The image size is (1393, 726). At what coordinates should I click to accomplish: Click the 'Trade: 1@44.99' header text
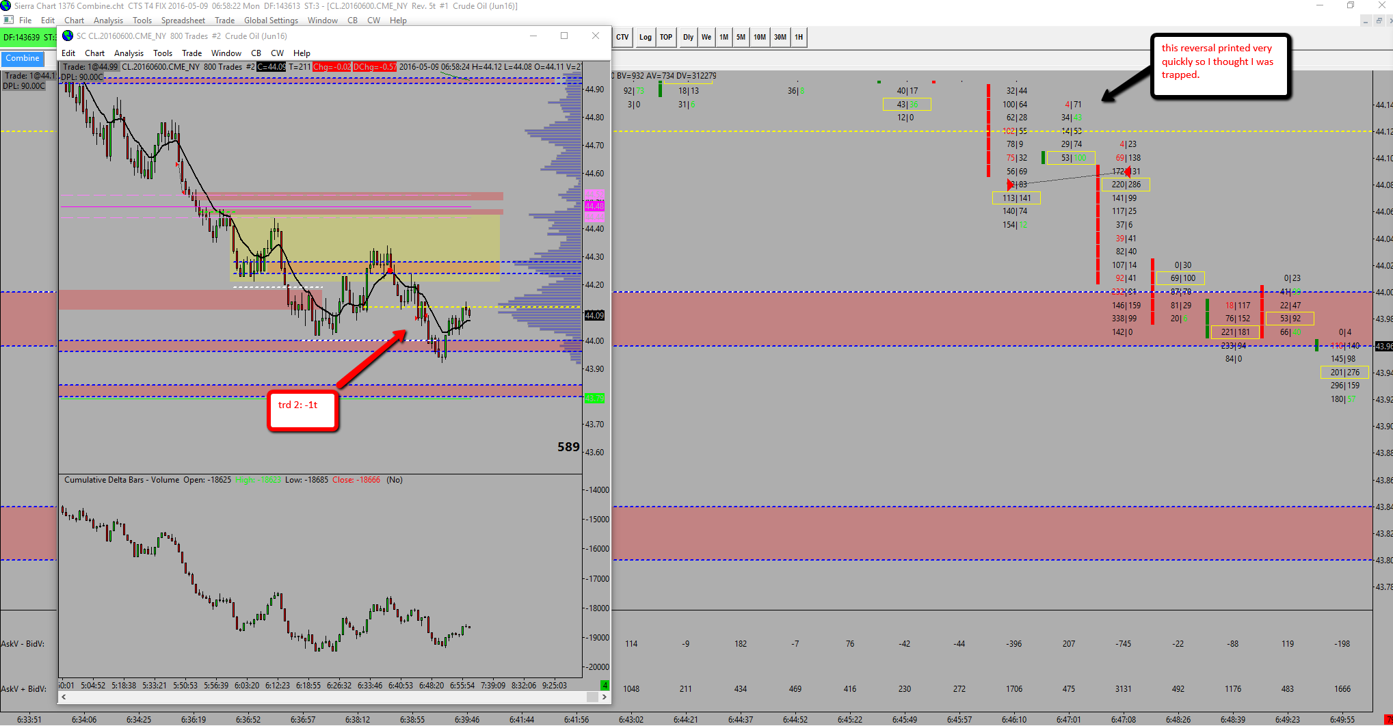pos(90,67)
